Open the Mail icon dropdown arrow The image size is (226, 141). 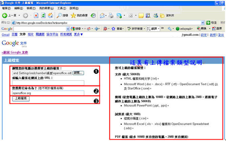point(106,16)
